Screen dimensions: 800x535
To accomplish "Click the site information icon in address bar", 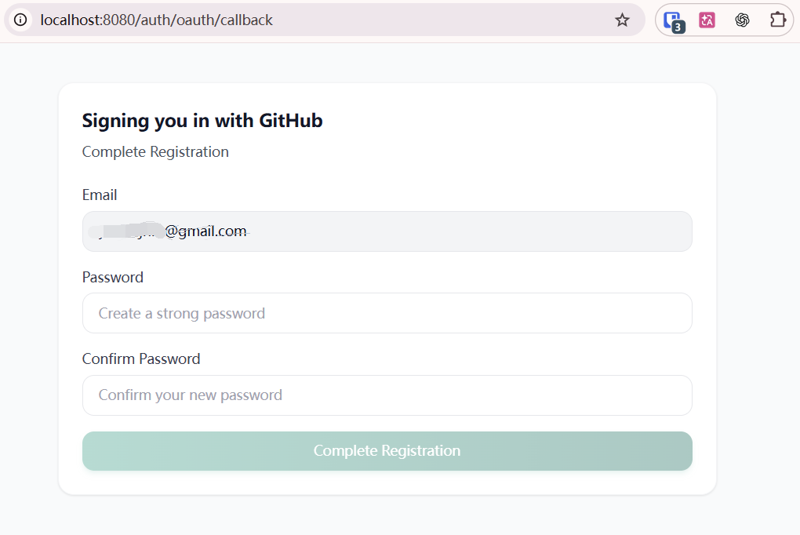I will click(x=20, y=20).
